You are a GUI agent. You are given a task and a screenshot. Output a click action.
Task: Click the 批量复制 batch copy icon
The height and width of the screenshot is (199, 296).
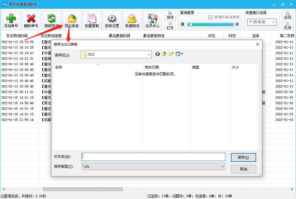92,18
